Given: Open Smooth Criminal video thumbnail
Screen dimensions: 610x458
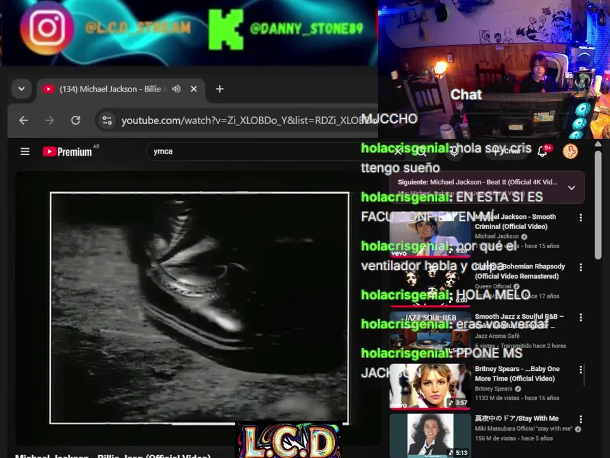Looking at the screenshot, I should [x=430, y=233].
